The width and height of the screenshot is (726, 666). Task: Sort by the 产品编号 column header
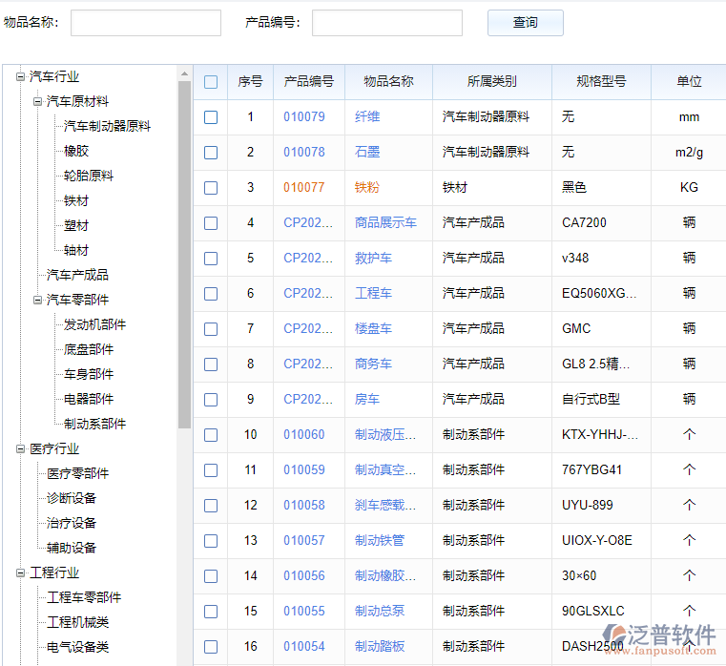click(308, 82)
